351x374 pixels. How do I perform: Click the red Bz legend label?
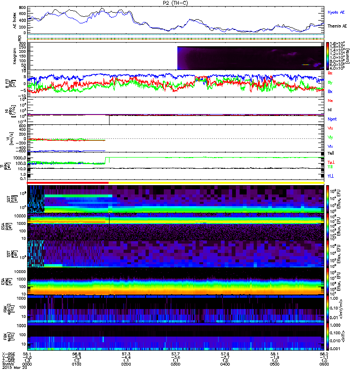coord(330,73)
